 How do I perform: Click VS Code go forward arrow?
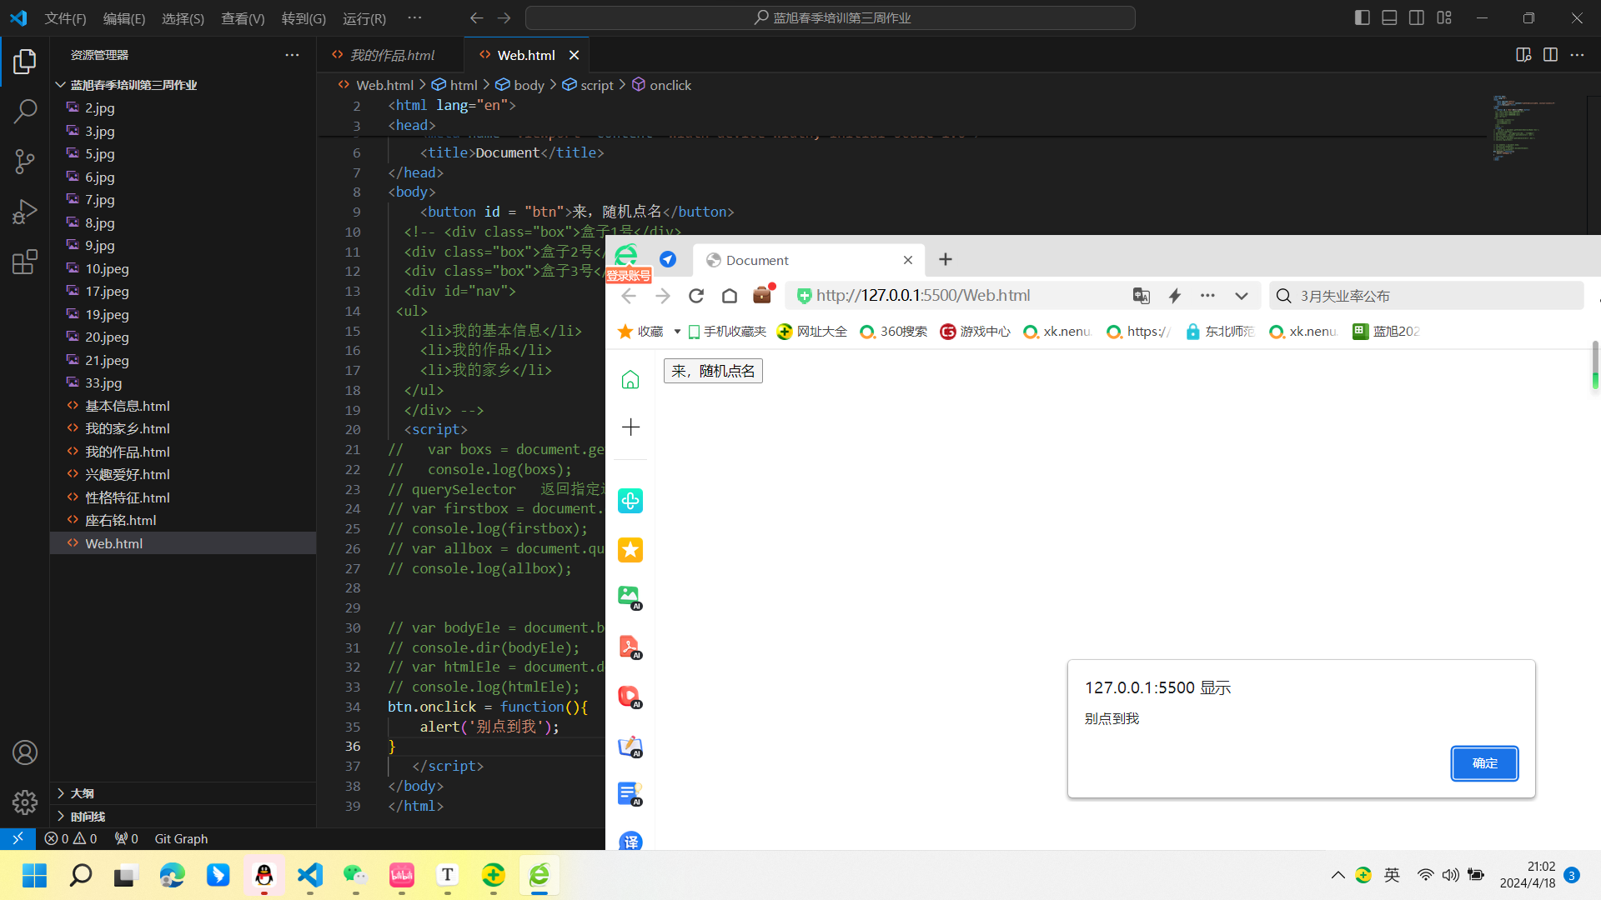pyautogui.click(x=504, y=17)
